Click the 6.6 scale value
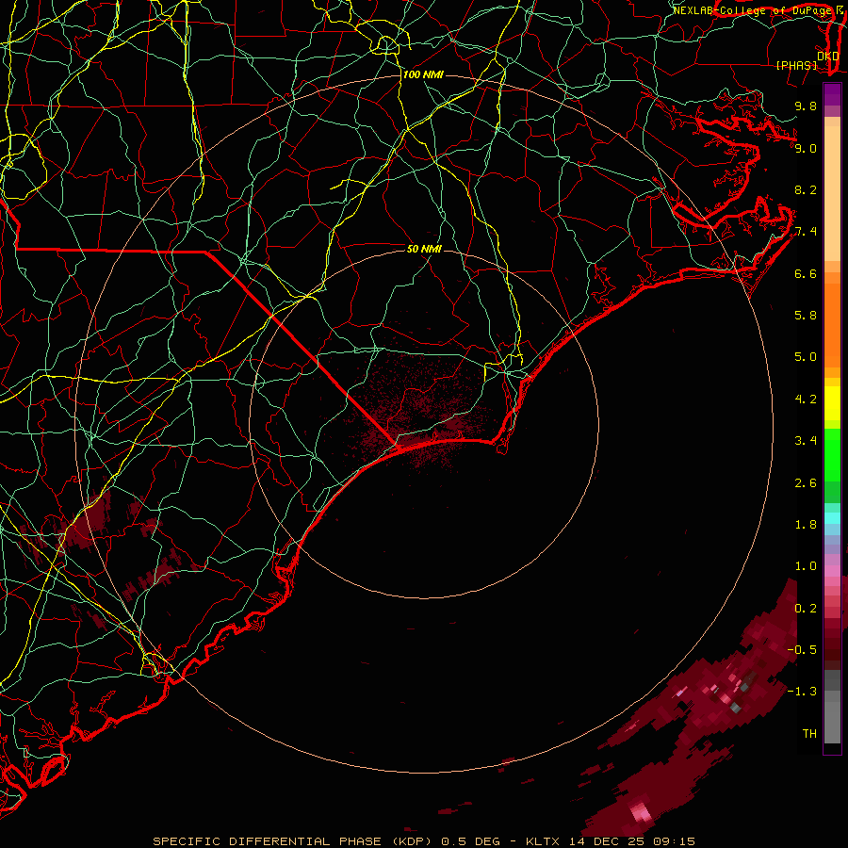 pyautogui.click(x=806, y=274)
